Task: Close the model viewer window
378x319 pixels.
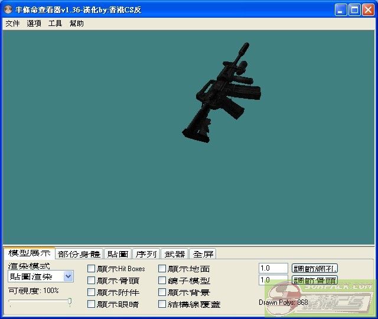Action: pyautogui.click(x=368, y=10)
